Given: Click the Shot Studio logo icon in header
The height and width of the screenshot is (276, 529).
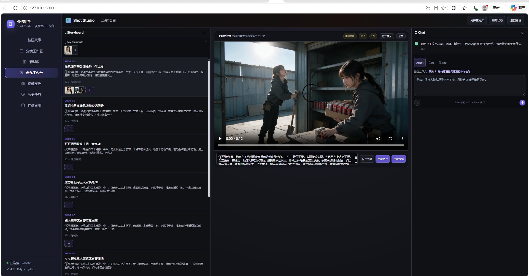Looking at the screenshot, I should pos(68,20).
